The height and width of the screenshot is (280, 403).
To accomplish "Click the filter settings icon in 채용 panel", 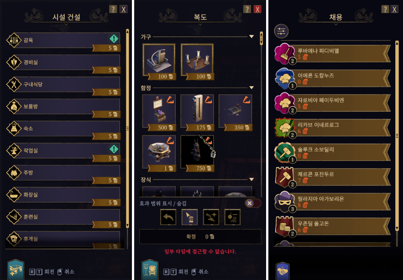I will (x=281, y=31).
